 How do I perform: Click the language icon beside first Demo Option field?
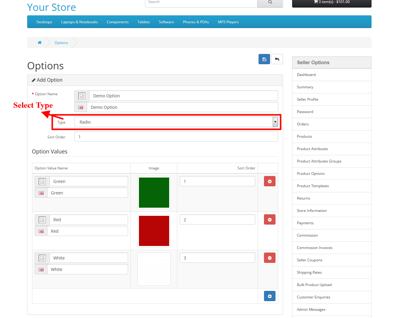tap(82, 96)
